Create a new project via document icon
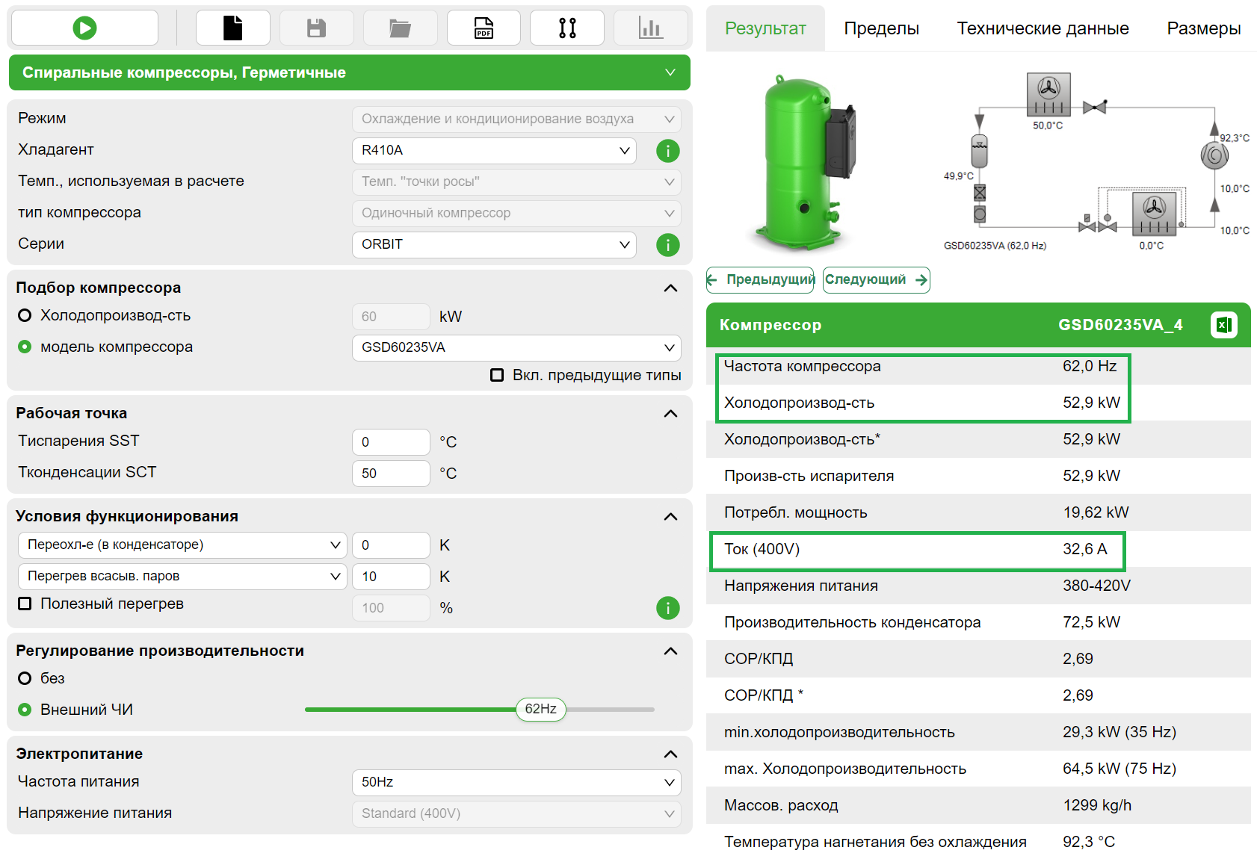1257x859 pixels. [x=232, y=27]
